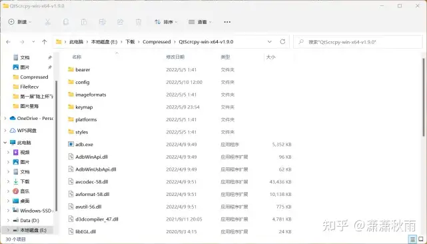Click the Paste icon in toolbar
427x244 pixels.
pyautogui.click(x=84, y=22)
